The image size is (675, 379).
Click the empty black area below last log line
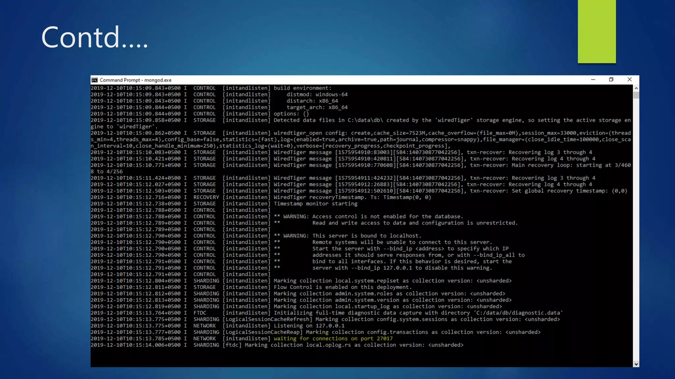click(x=330, y=357)
